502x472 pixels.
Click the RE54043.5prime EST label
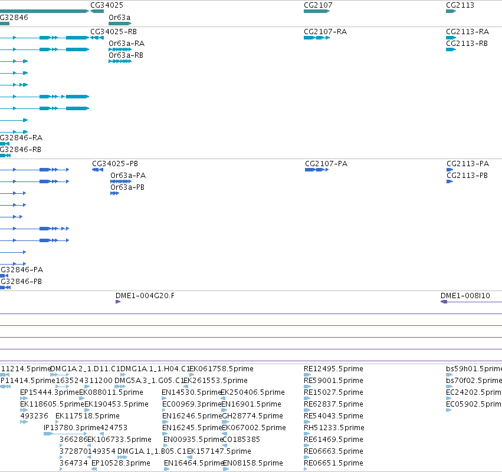(x=333, y=415)
